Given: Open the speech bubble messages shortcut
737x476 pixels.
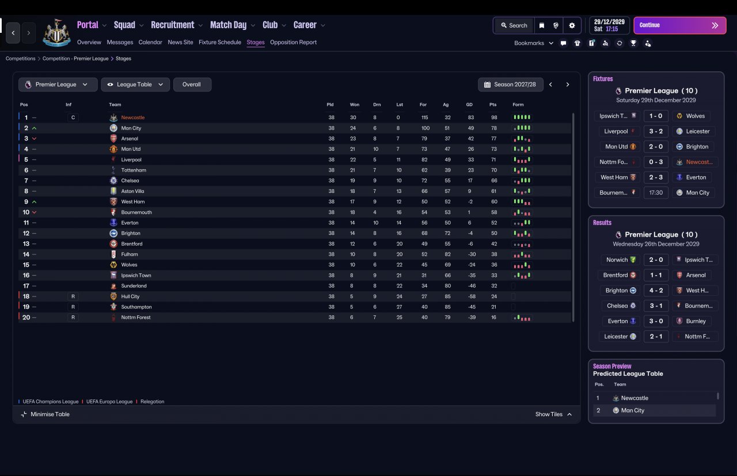Looking at the screenshot, I should pyautogui.click(x=563, y=43).
